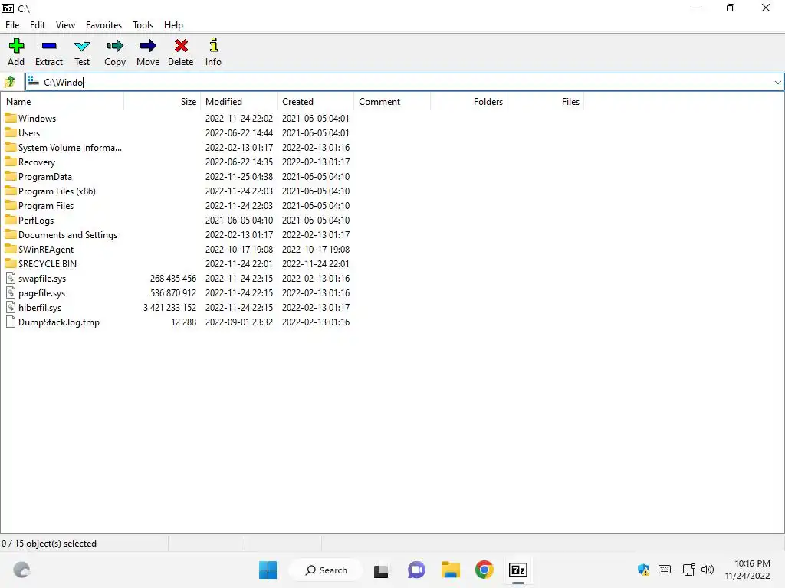Click the Move toolbar icon
The image size is (785, 588).
148,46
